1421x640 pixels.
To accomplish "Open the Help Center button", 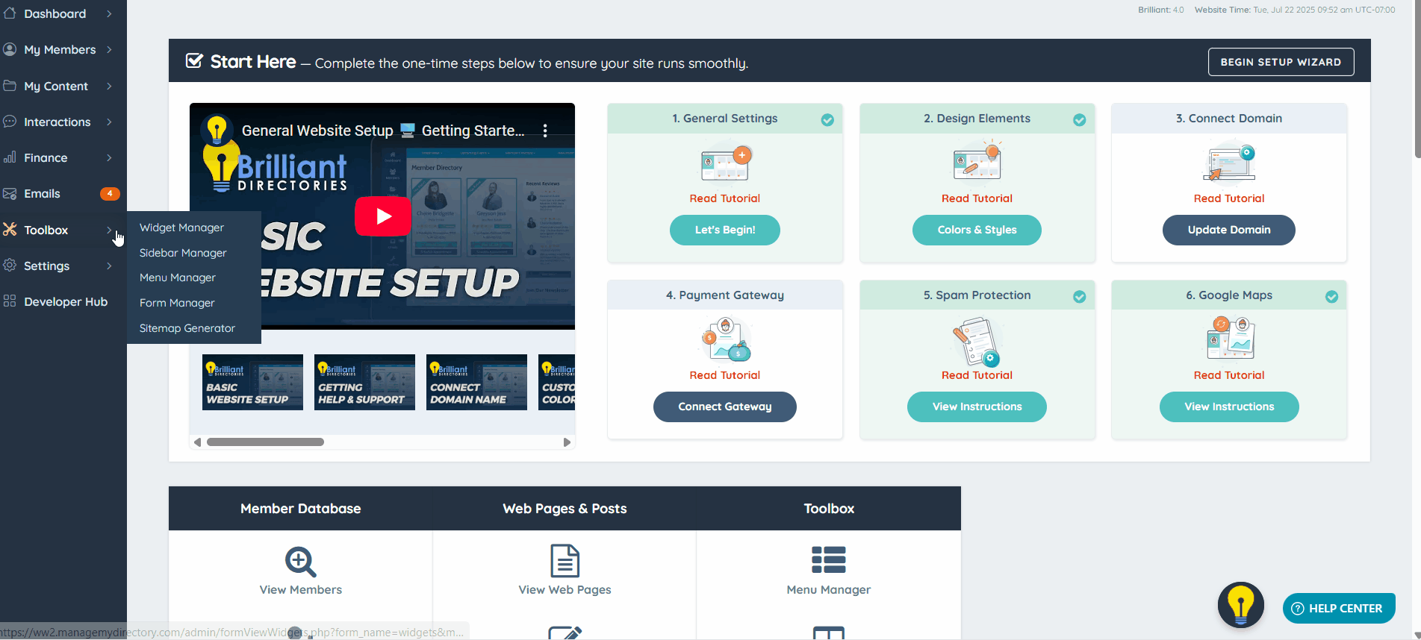I will tap(1339, 608).
